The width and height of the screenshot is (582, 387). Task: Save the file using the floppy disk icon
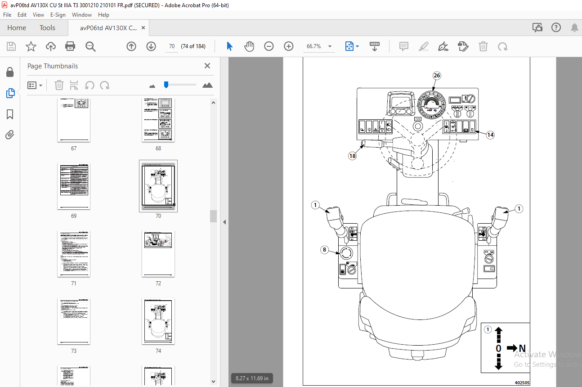pyautogui.click(x=11, y=46)
